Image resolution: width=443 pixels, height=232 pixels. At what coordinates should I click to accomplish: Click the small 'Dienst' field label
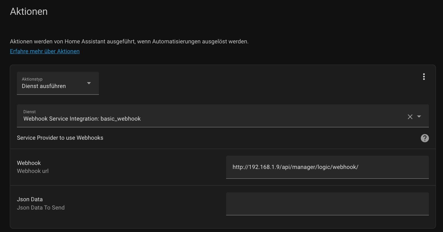pyautogui.click(x=29, y=112)
